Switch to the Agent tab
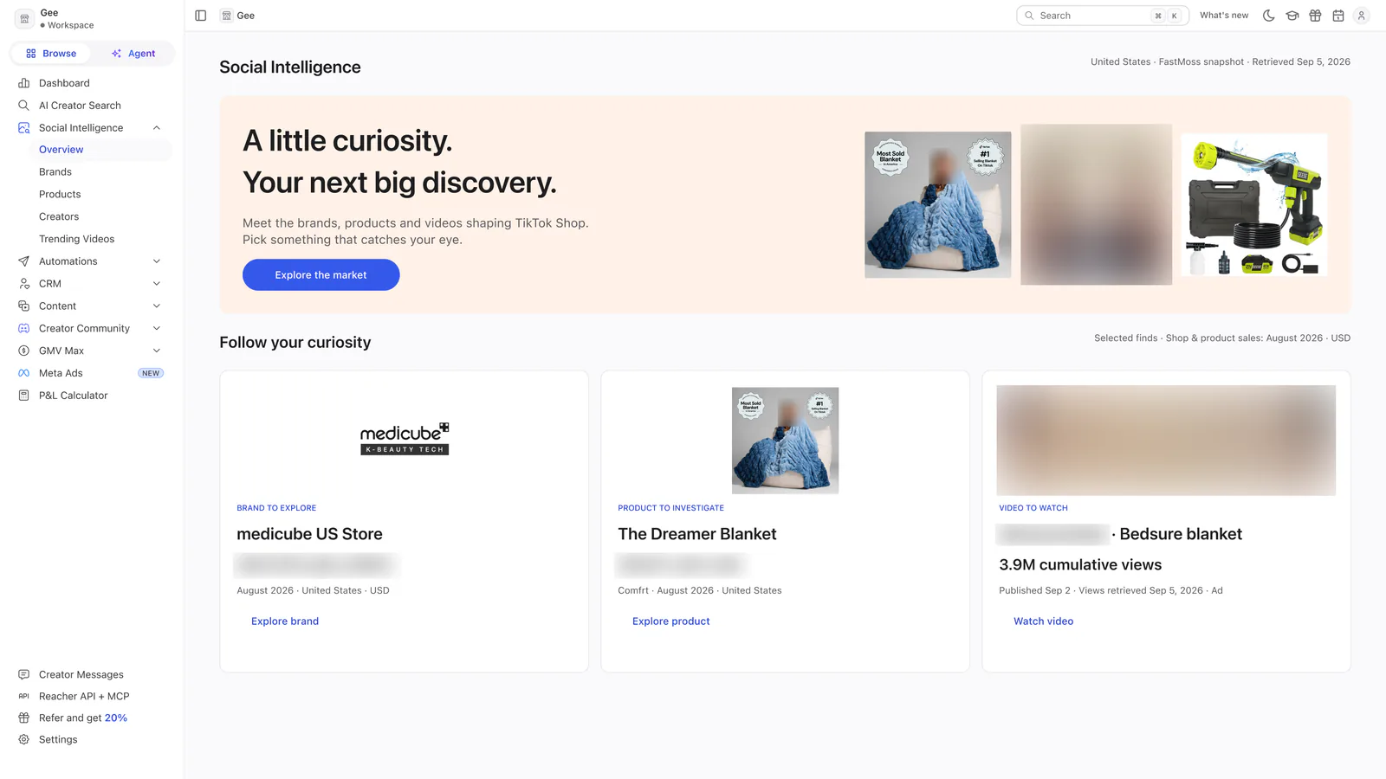This screenshot has height=779, width=1386. point(133,54)
